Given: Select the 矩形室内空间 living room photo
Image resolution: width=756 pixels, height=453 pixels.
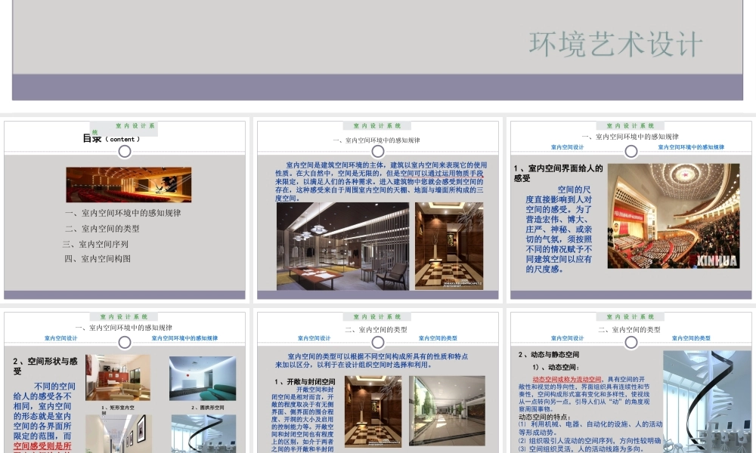Looking at the screenshot, I should (x=118, y=378).
